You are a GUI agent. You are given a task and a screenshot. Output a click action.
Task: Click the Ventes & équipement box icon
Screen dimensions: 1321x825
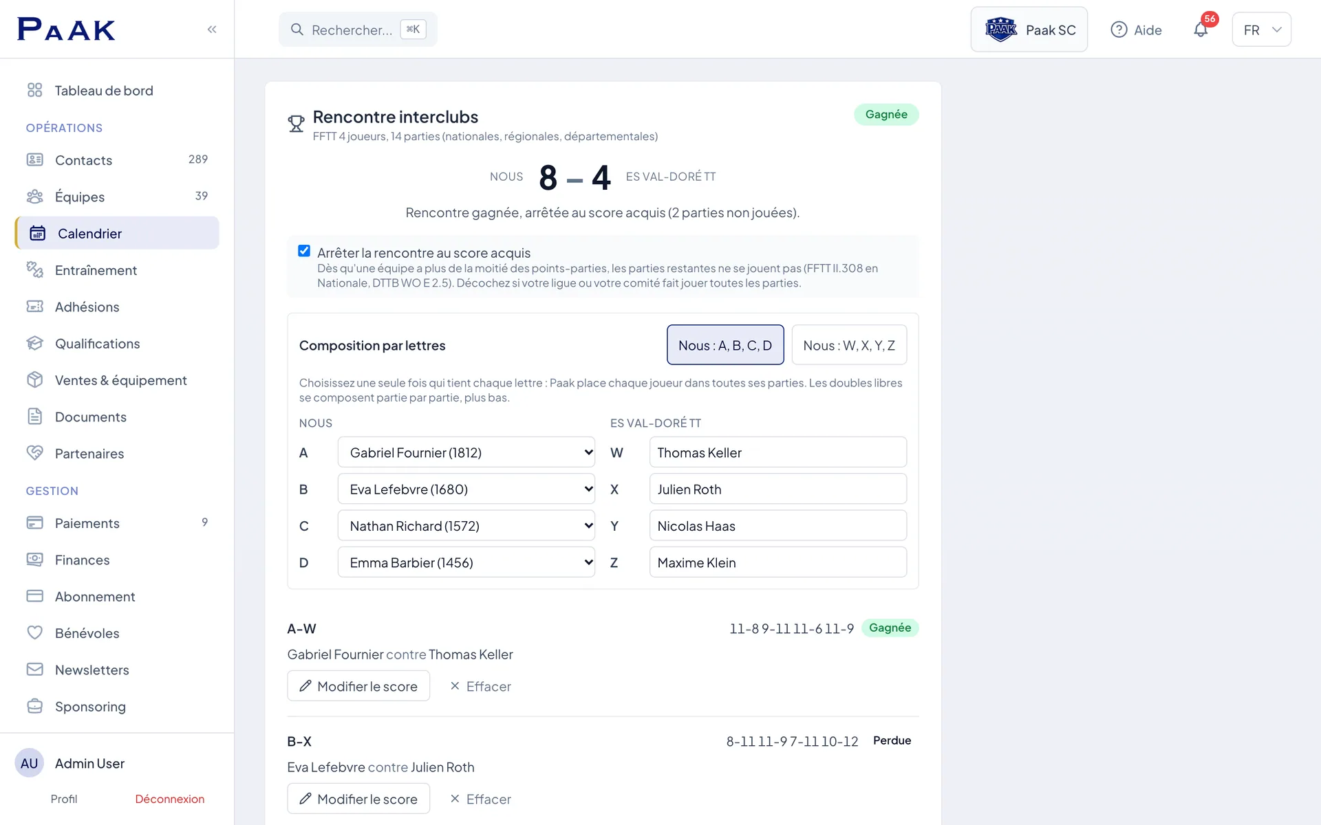[x=35, y=379]
